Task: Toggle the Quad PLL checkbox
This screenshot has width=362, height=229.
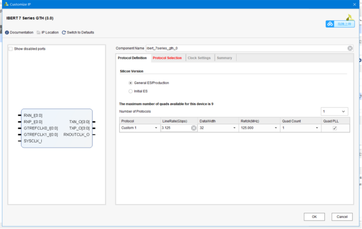Action: 334,128
